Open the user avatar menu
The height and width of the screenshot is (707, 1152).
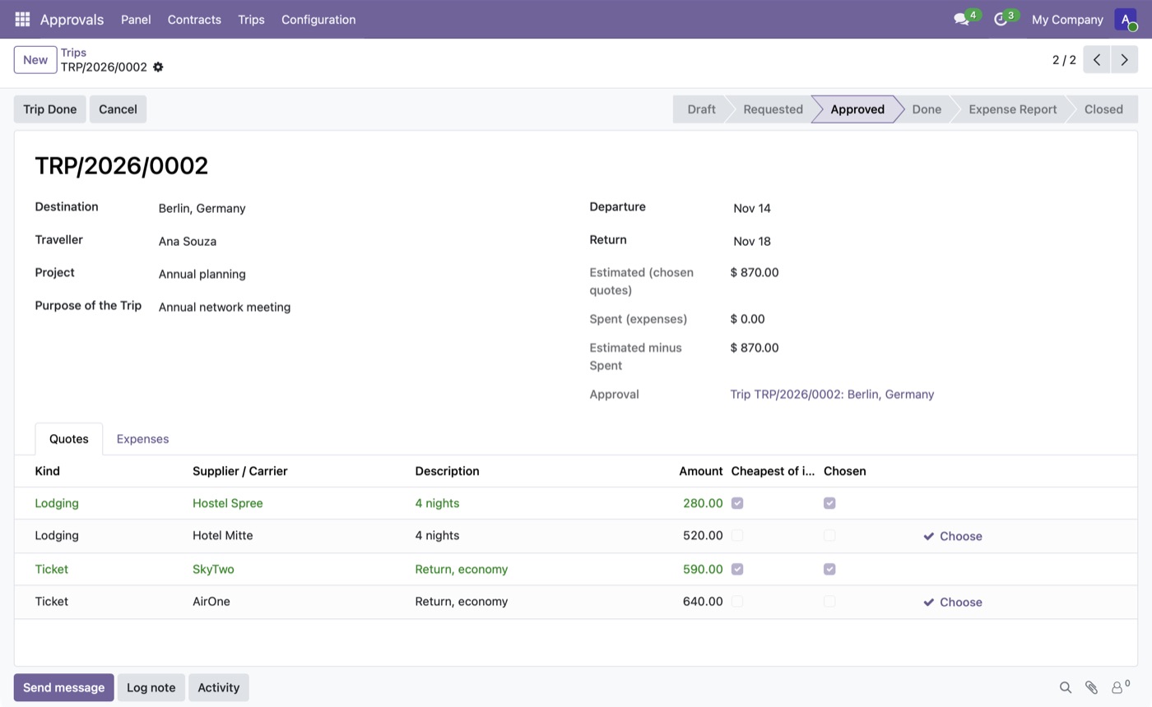(x=1126, y=19)
